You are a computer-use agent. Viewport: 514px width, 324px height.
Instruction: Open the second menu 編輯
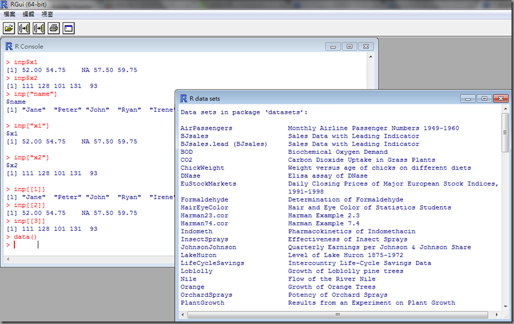[x=28, y=14]
